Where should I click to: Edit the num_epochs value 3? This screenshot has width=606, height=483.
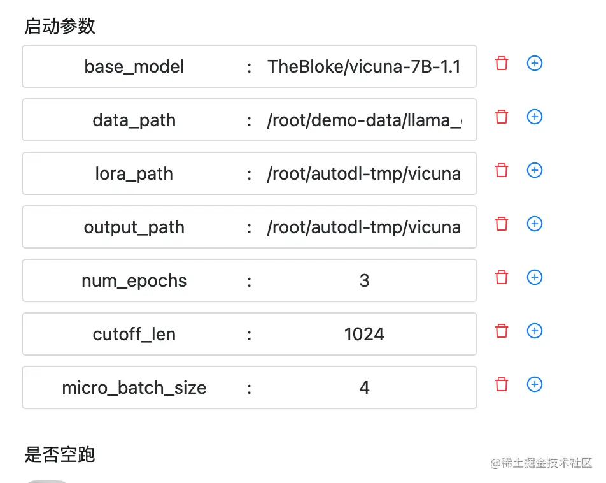pos(364,280)
